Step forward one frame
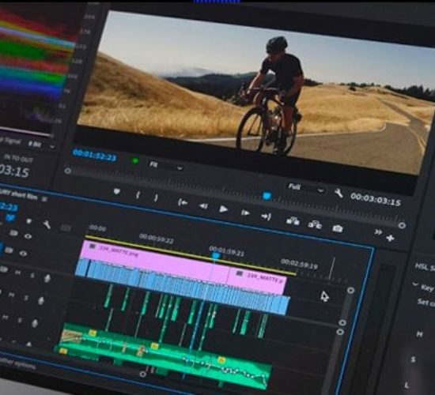The height and width of the screenshot is (395, 435). tap(245, 213)
